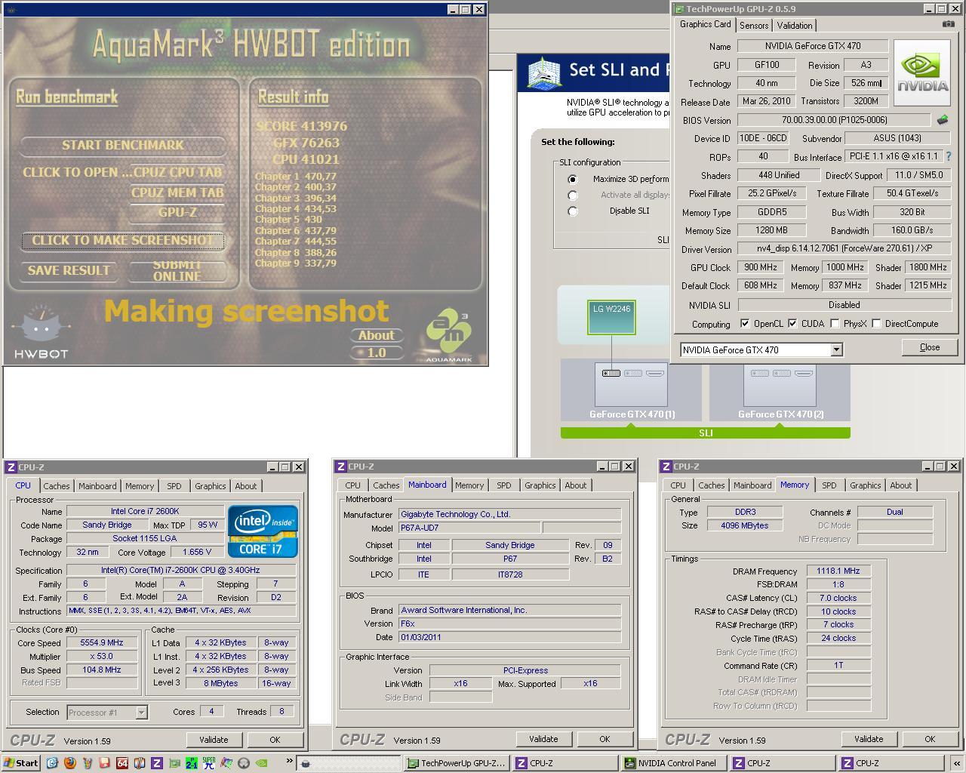
Task: Click the Intel Core i7 logo in CPU-Z
Action: click(263, 532)
